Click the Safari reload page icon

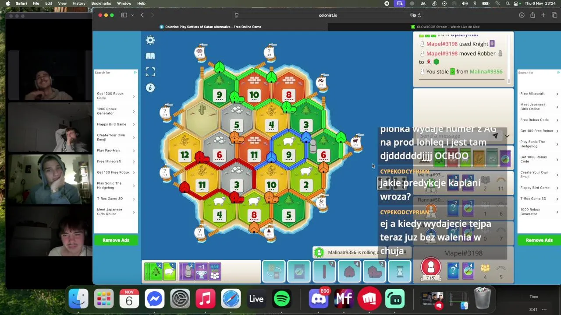coord(419,15)
